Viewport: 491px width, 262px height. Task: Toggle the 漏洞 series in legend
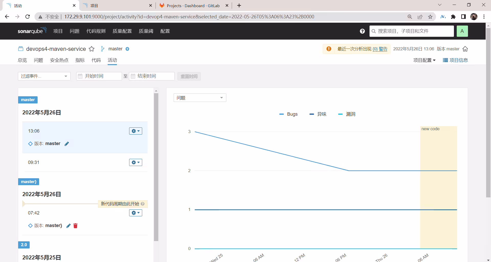click(347, 114)
